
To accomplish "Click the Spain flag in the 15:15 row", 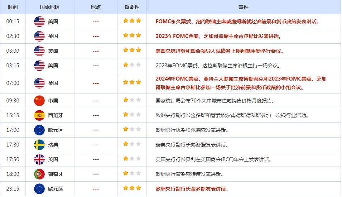I will tap(39, 115).
